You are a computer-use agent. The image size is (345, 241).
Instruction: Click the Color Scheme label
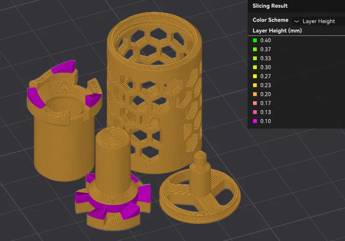(271, 20)
